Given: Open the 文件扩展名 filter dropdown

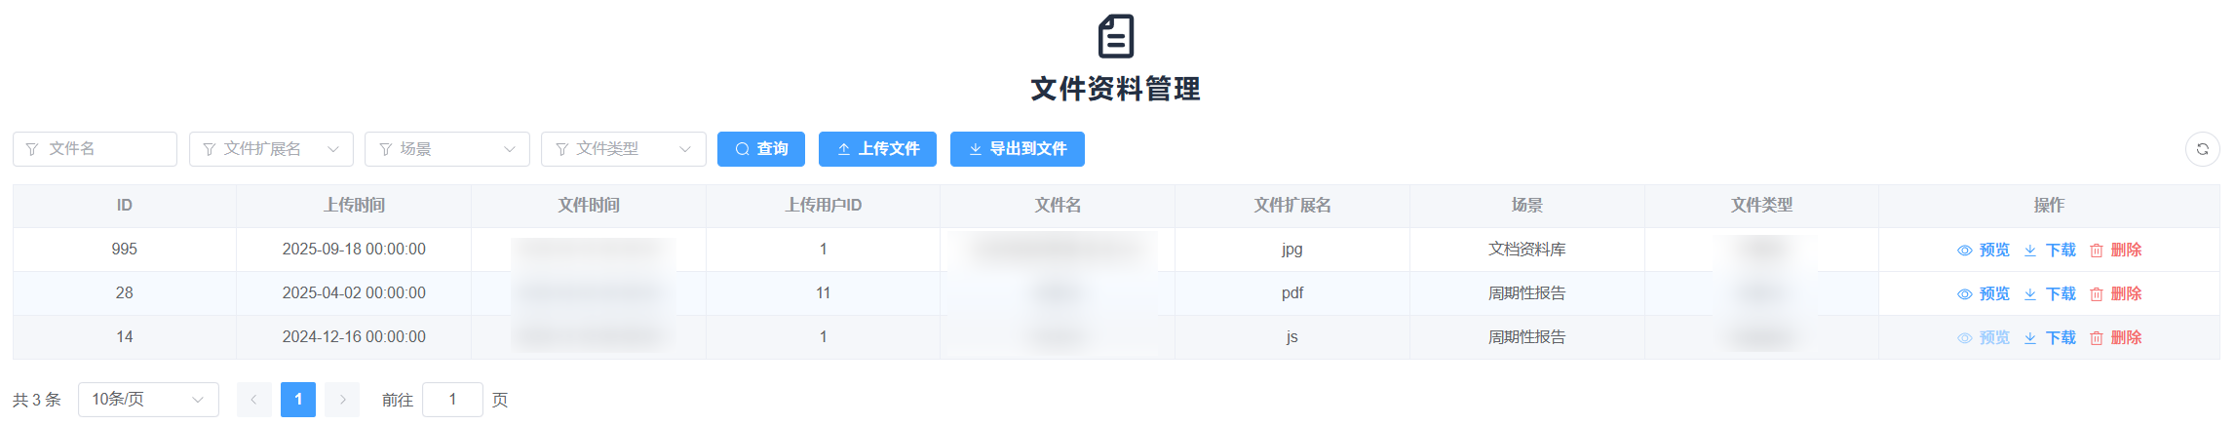Looking at the screenshot, I should (271, 149).
